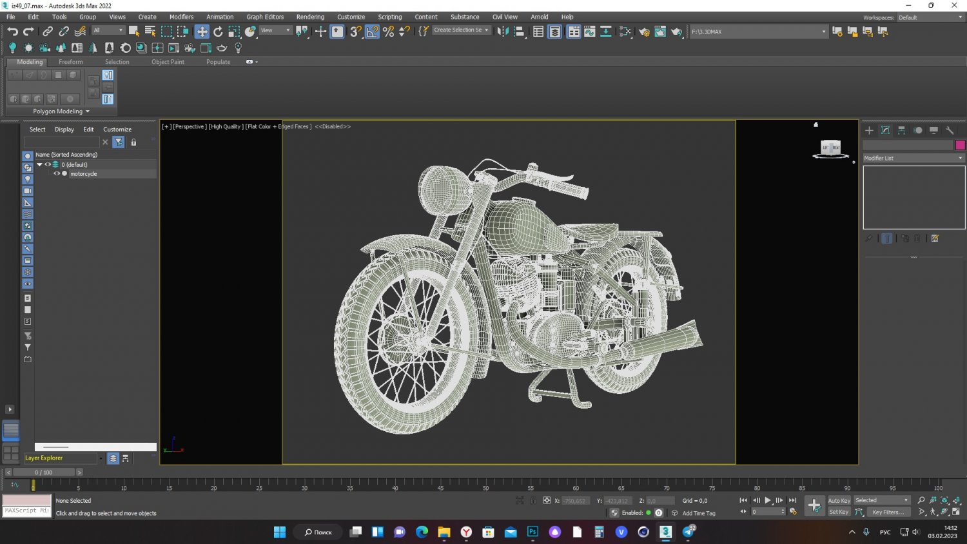Viewport: 967px width, 544px height.
Task: Open the Rendering menu
Action: pyautogui.click(x=310, y=17)
